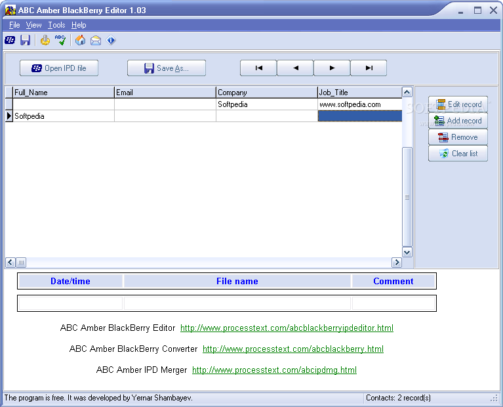
Task: Open the Help menu
Action: 79,25
